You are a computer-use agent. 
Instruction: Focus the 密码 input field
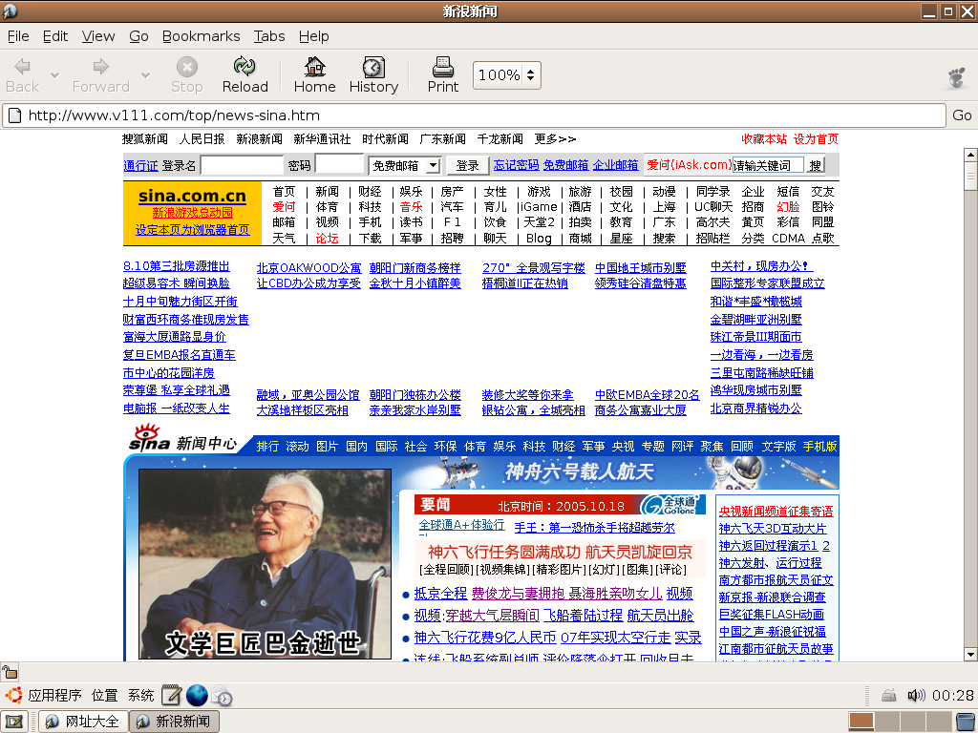click(x=339, y=164)
